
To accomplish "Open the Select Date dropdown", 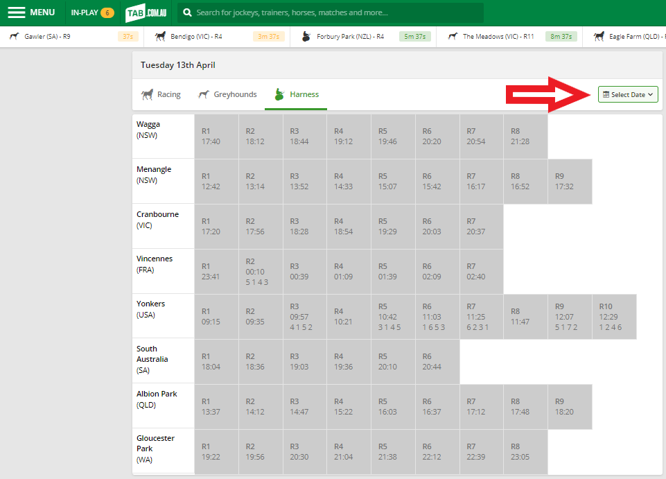I will pos(628,95).
